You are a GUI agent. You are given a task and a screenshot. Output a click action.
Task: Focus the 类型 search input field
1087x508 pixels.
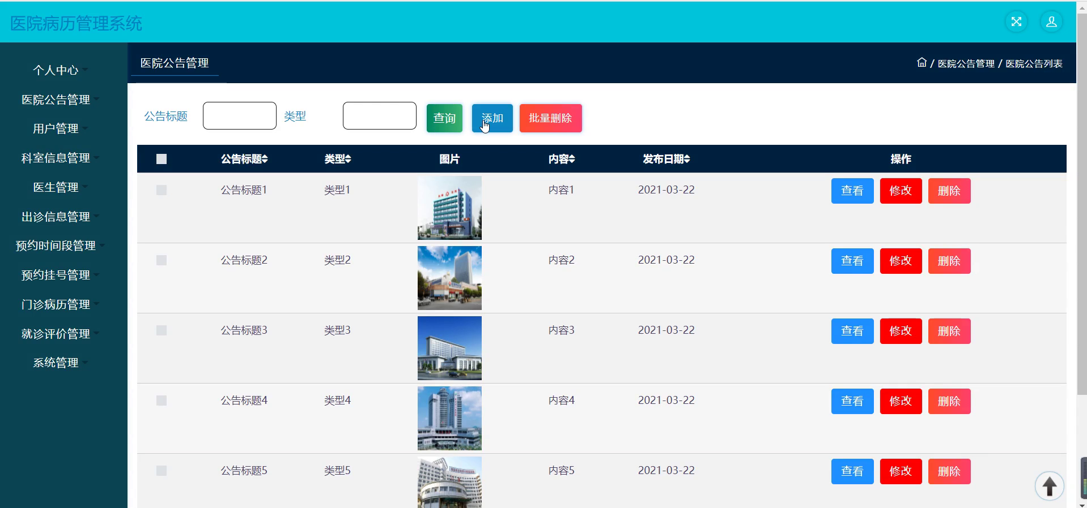click(x=380, y=115)
